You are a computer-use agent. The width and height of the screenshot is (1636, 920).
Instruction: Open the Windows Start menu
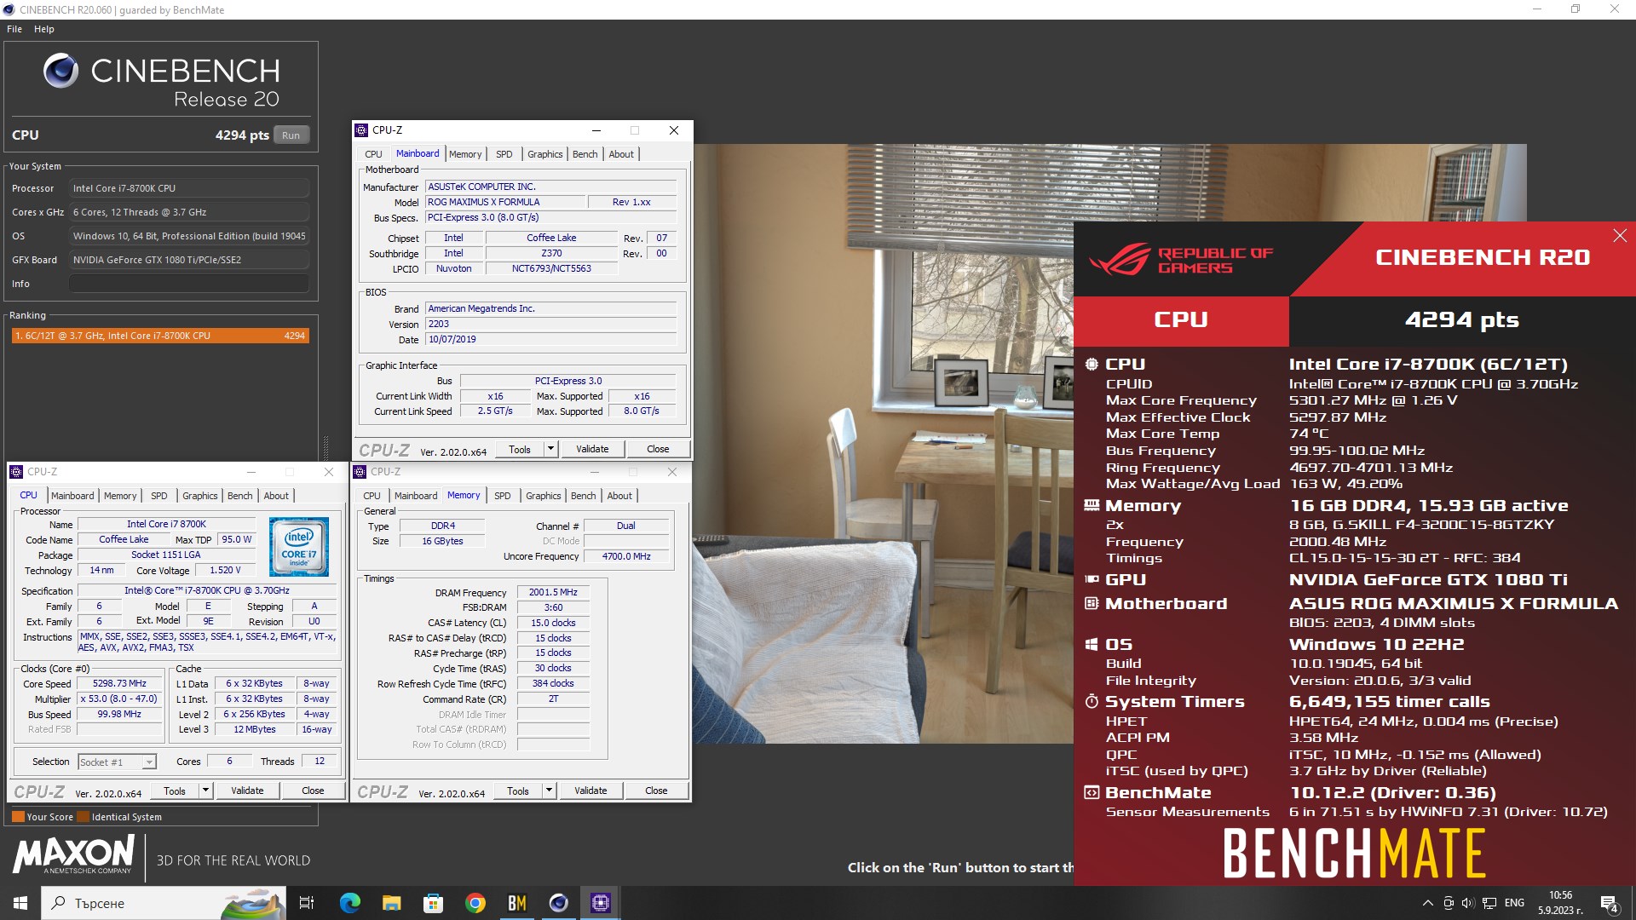point(20,903)
